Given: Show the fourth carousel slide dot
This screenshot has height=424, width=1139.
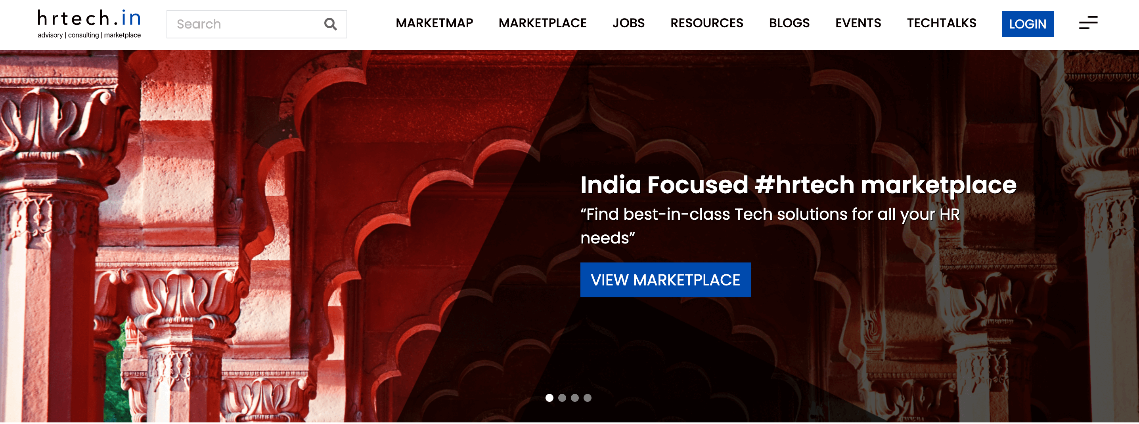Looking at the screenshot, I should coord(587,398).
